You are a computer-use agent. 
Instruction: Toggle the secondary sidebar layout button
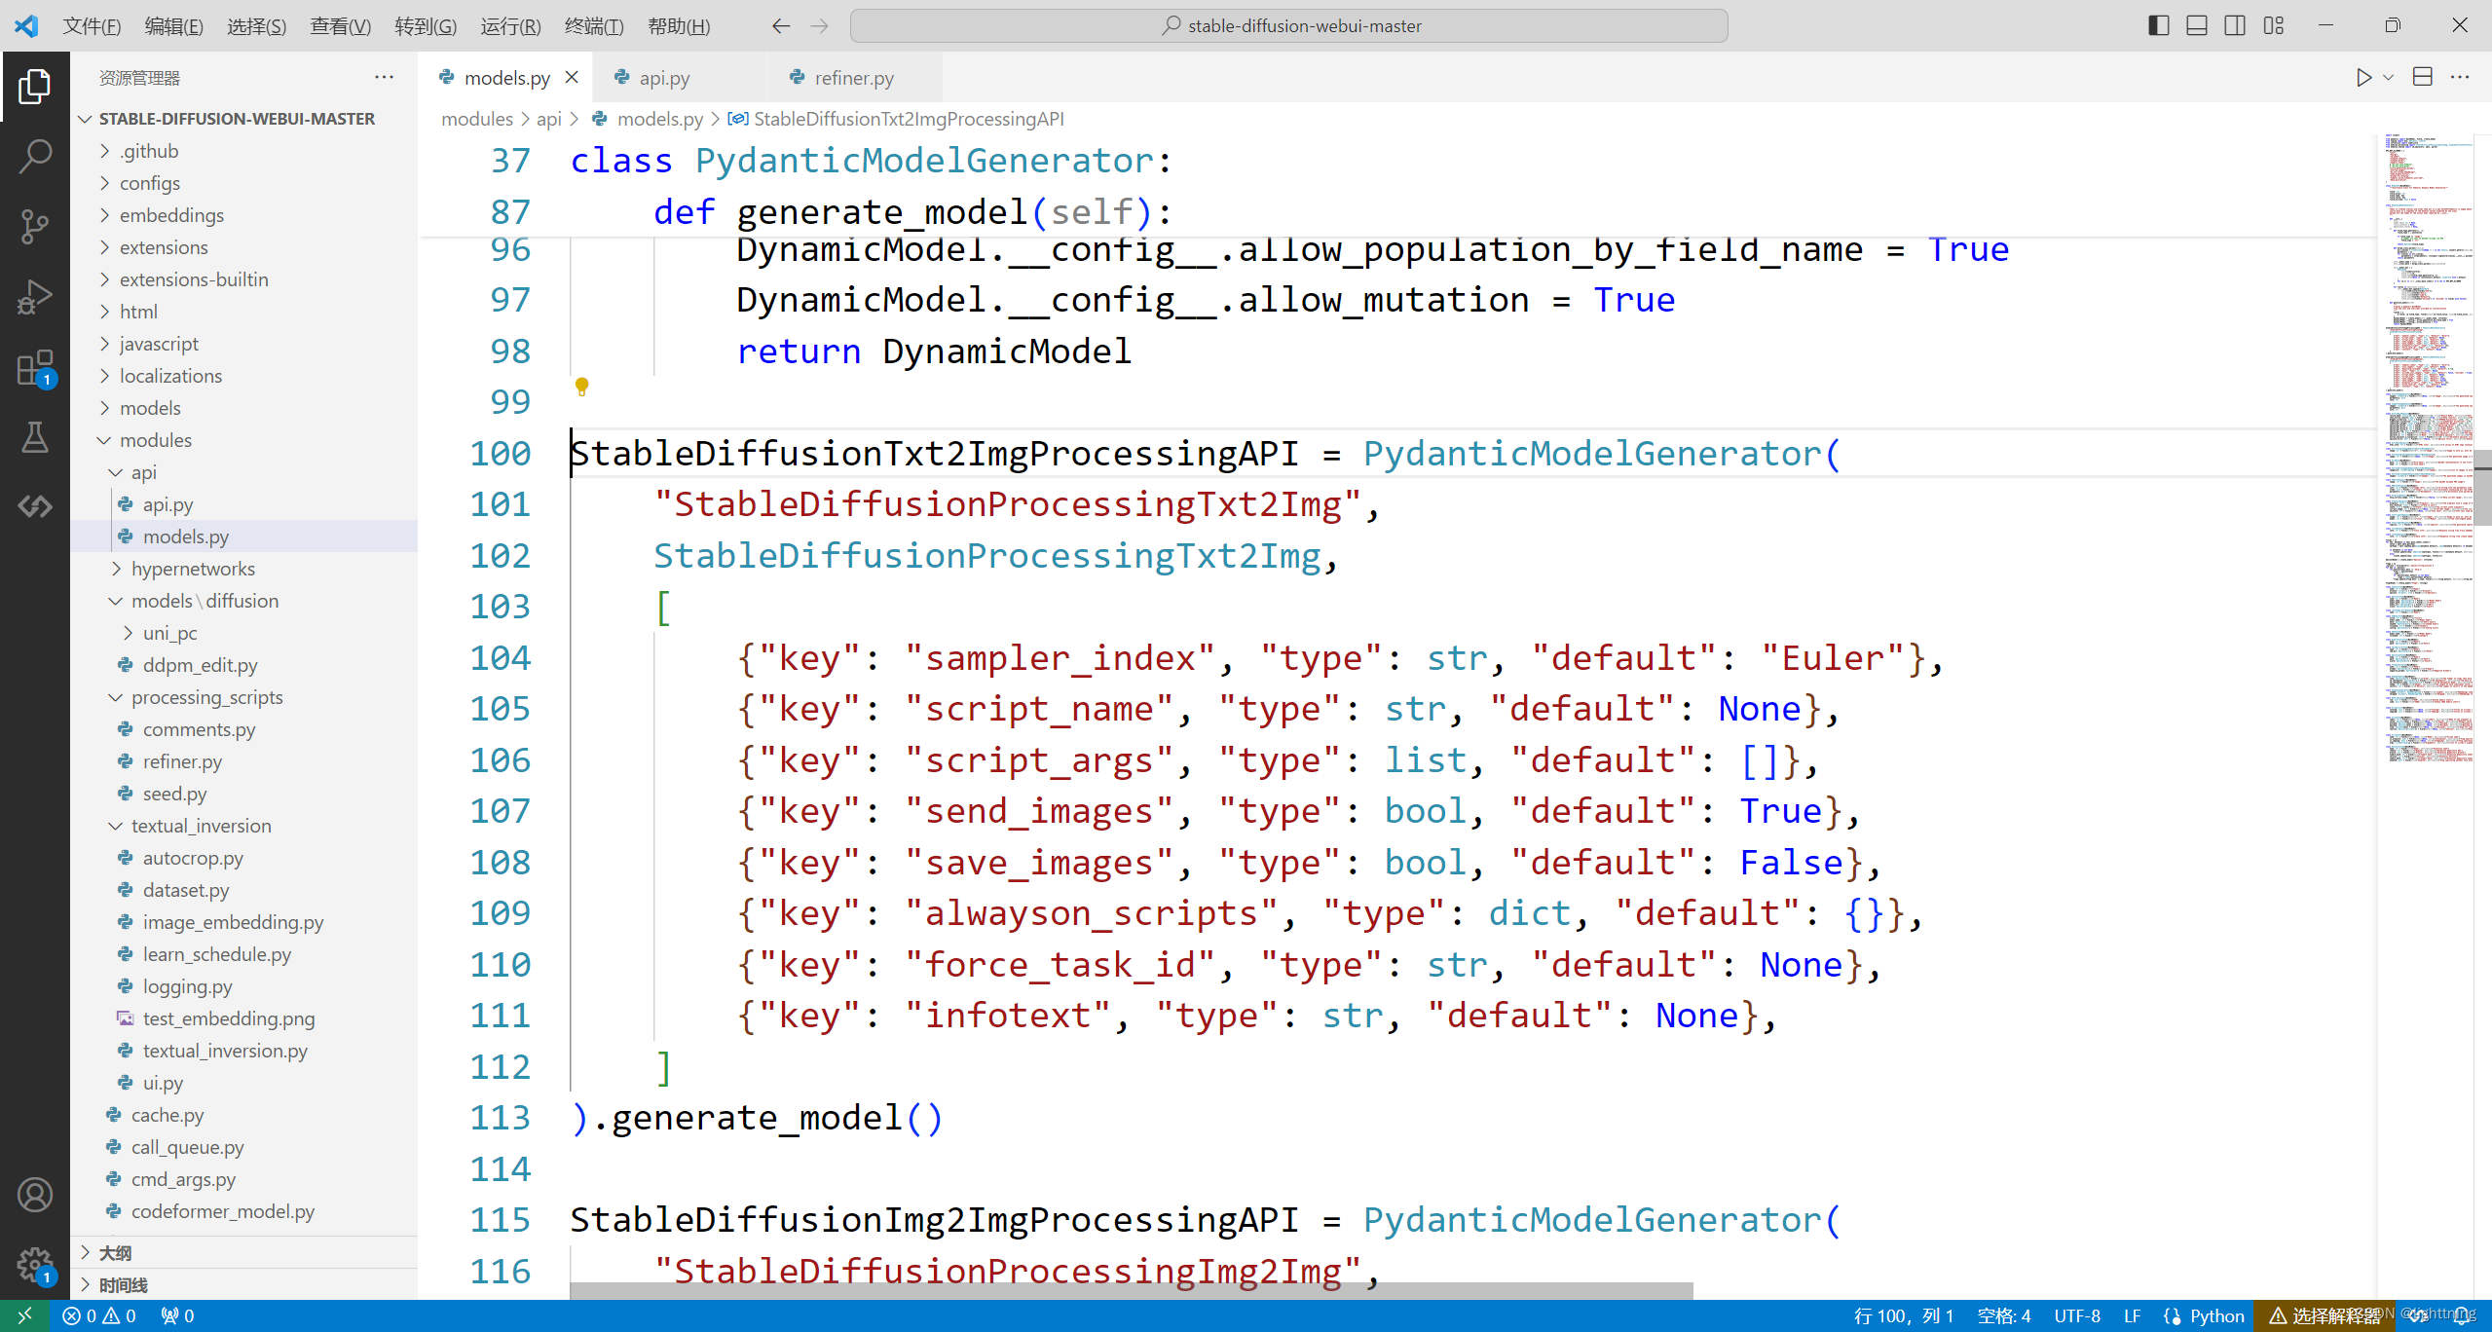coord(2235,26)
